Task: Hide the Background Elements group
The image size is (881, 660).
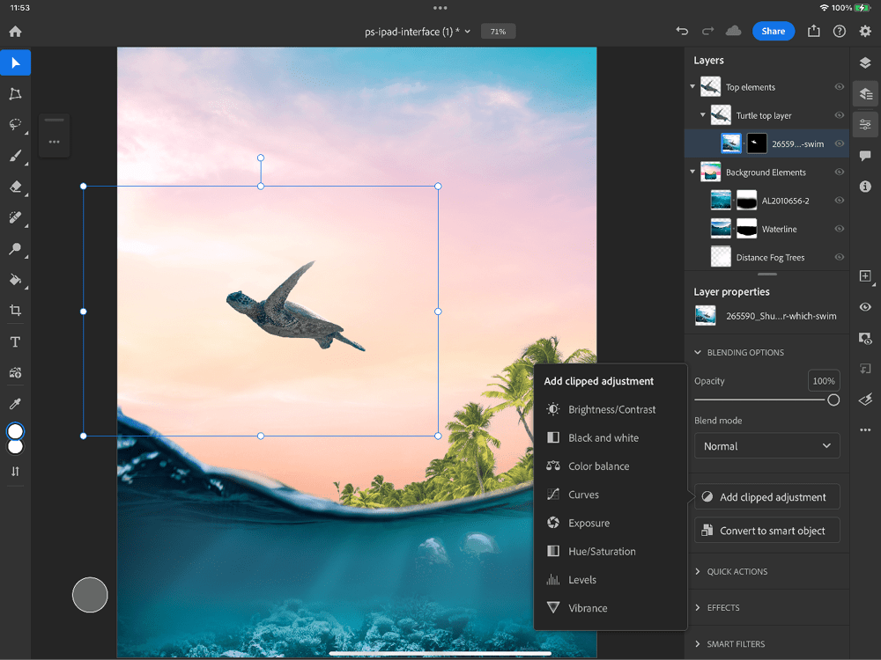Action: click(839, 172)
